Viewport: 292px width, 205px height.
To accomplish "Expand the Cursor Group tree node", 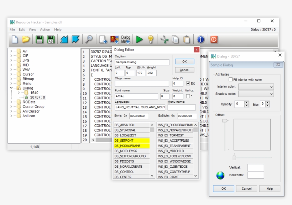I will pos(11,107).
